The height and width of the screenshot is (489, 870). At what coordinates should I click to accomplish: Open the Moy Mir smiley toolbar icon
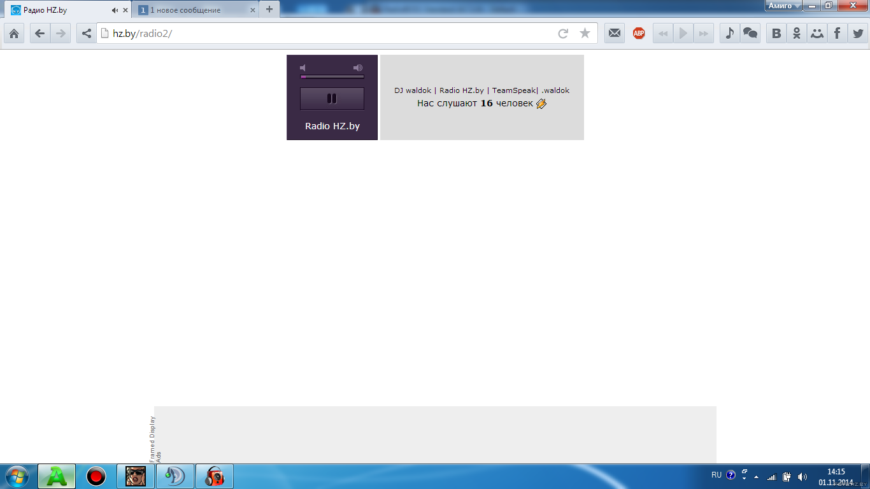click(x=817, y=33)
